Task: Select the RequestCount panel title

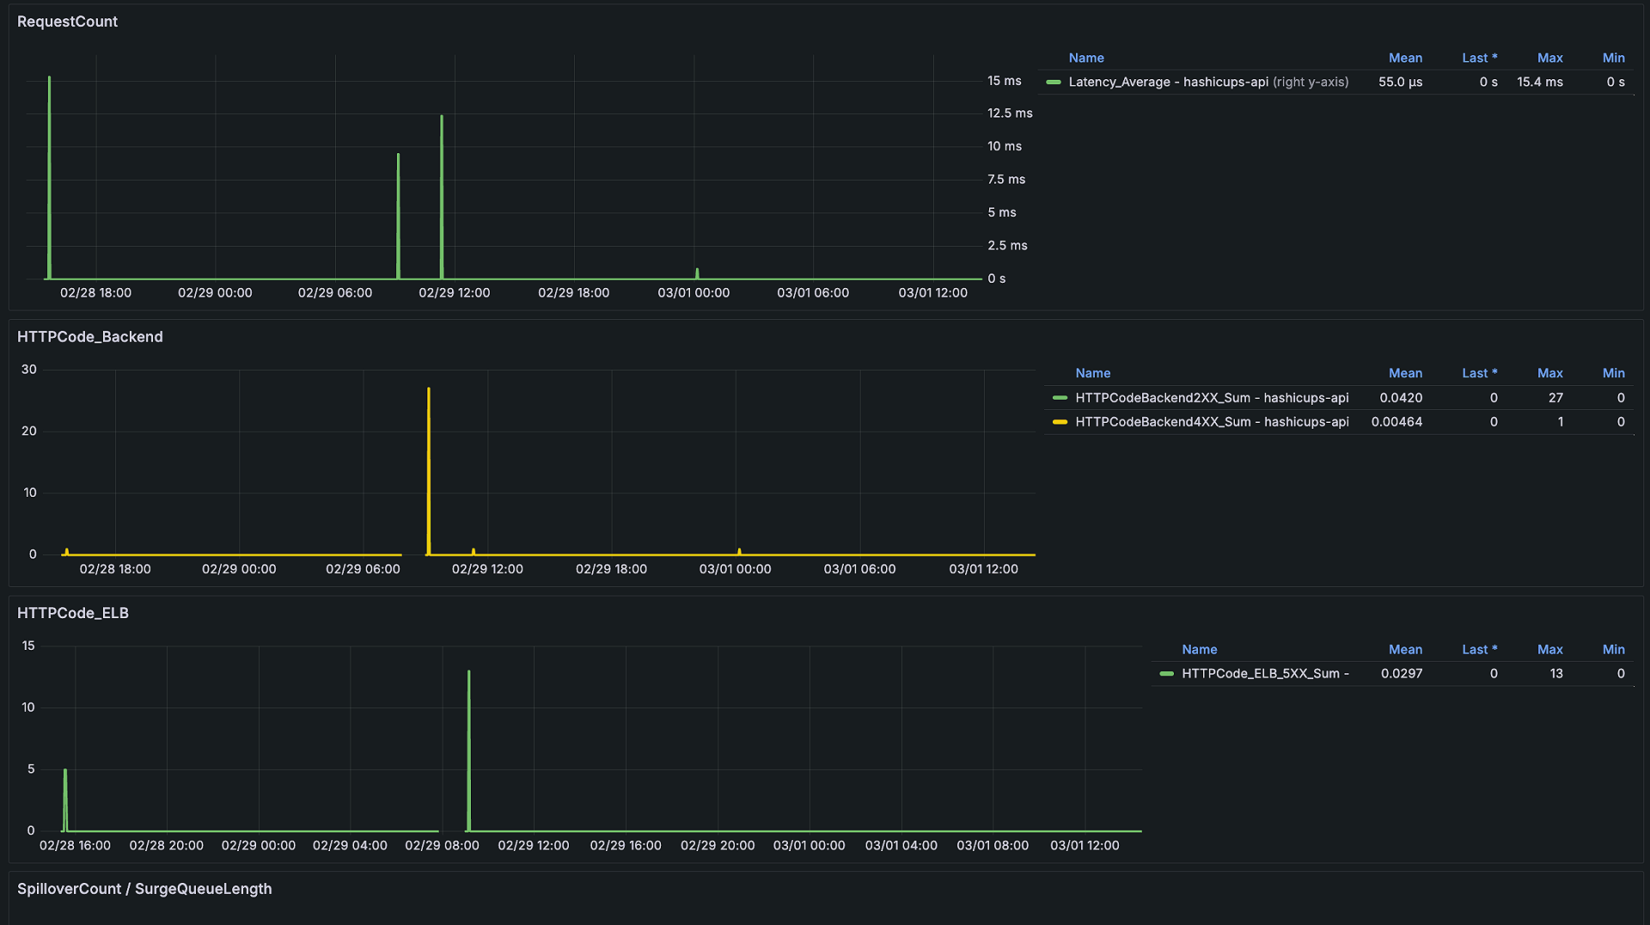Action: [67, 21]
